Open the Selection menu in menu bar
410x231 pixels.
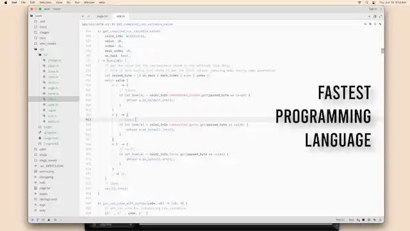(45, 3)
